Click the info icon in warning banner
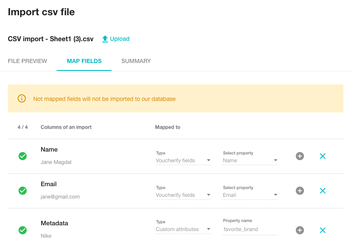Viewport: 352px width, 250px height. [22, 99]
